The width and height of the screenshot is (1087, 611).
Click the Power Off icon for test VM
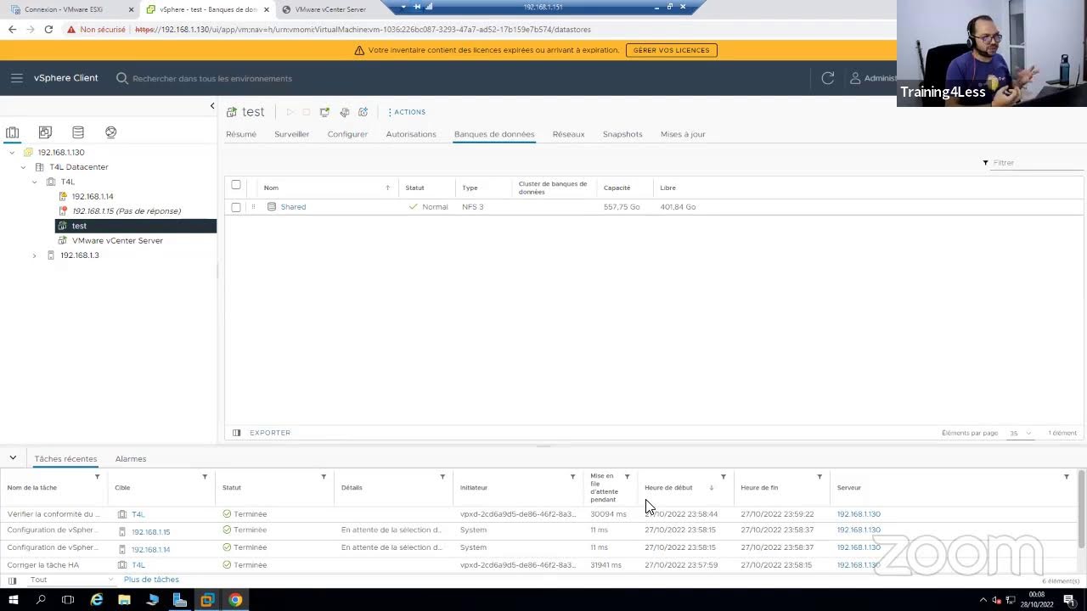tap(307, 112)
